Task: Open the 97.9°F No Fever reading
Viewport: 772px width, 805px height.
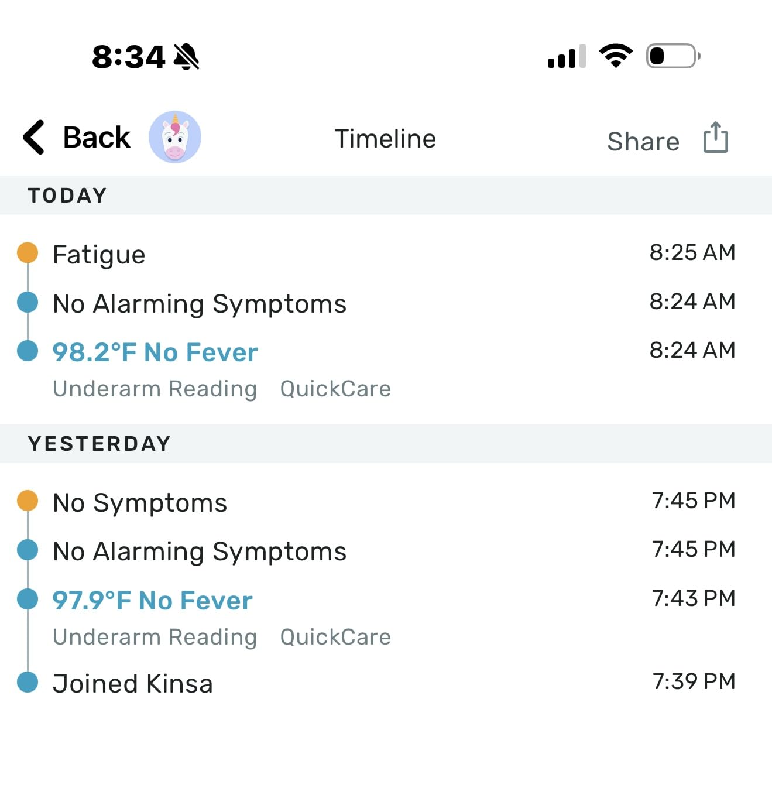Action: click(x=152, y=601)
